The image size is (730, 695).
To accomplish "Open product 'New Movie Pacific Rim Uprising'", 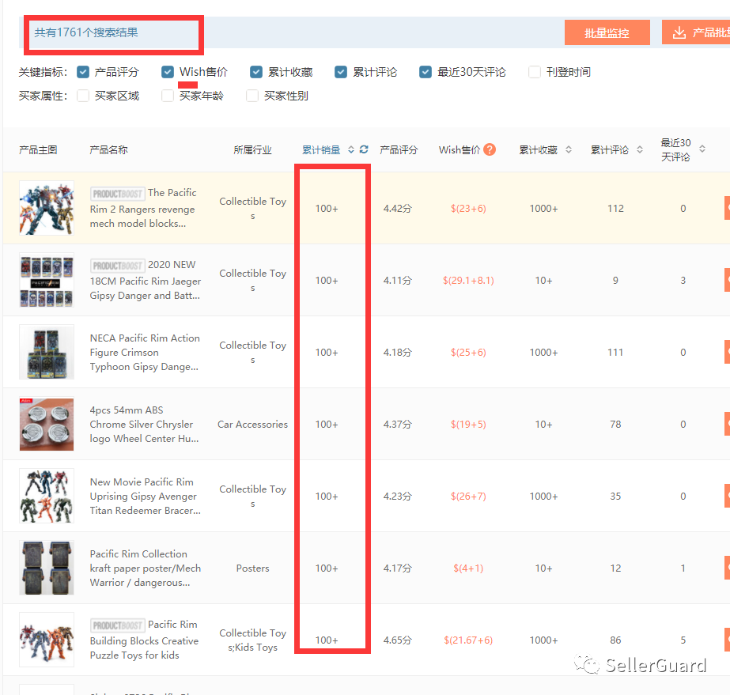I will click(x=146, y=496).
